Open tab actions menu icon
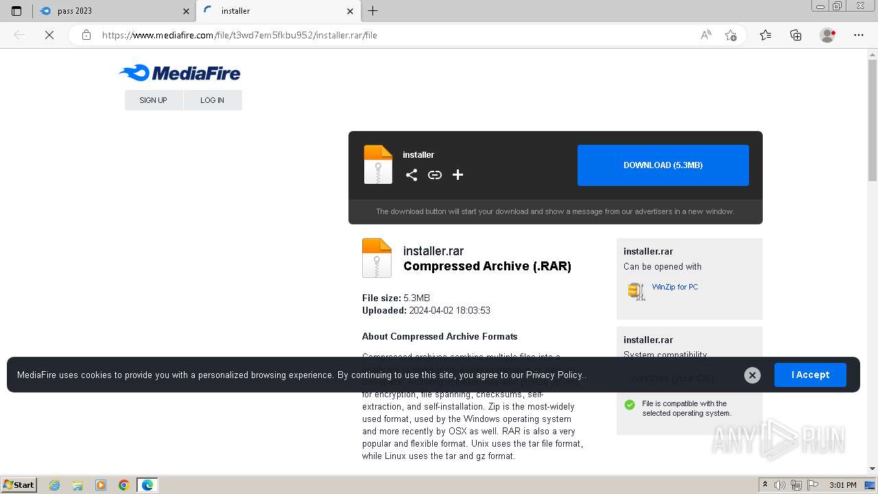Image resolution: width=878 pixels, height=494 pixels. (16, 11)
